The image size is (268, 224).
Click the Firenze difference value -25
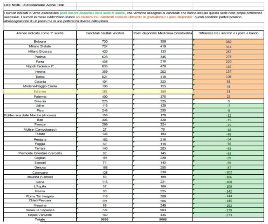click(x=228, y=125)
